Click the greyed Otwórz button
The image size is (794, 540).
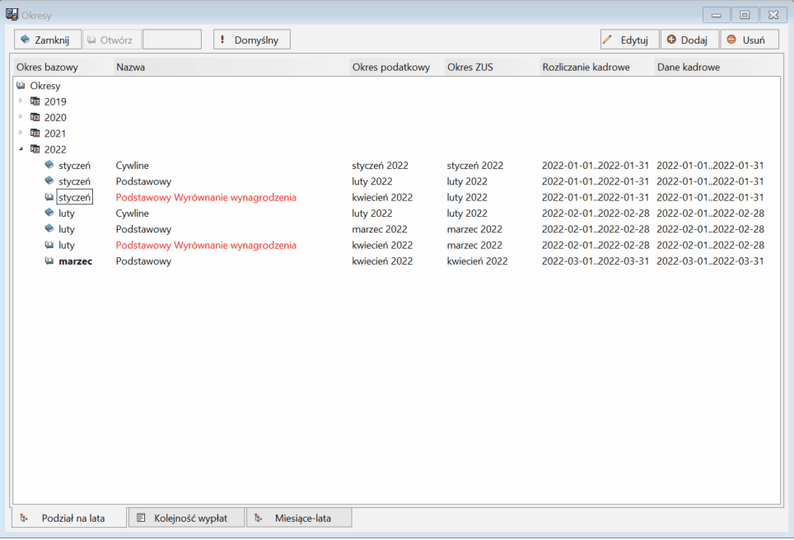pyautogui.click(x=112, y=40)
